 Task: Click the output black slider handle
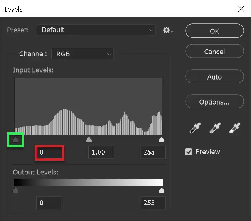click(15, 190)
